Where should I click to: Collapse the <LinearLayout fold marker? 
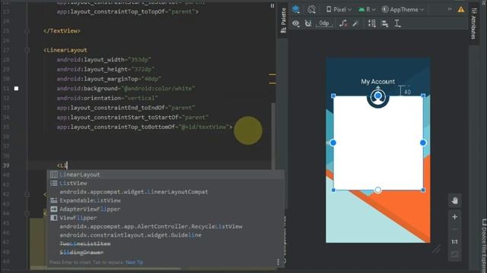pyautogui.click(x=27, y=50)
